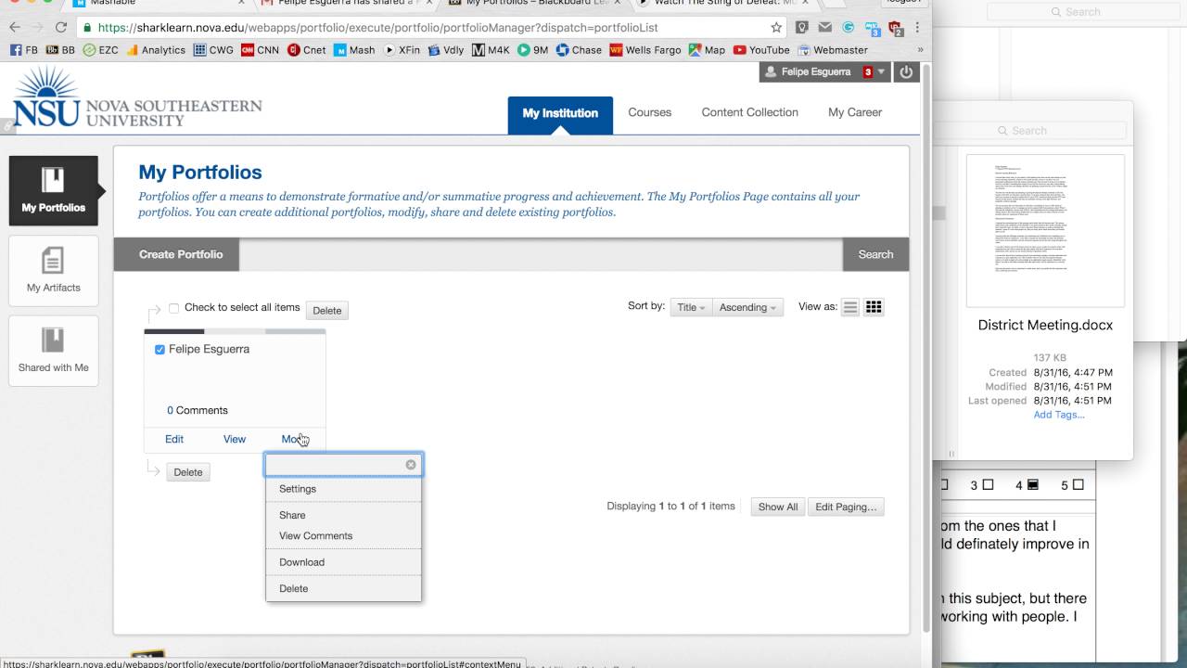Switch to the Content Collection tab

tap(750, 112)
